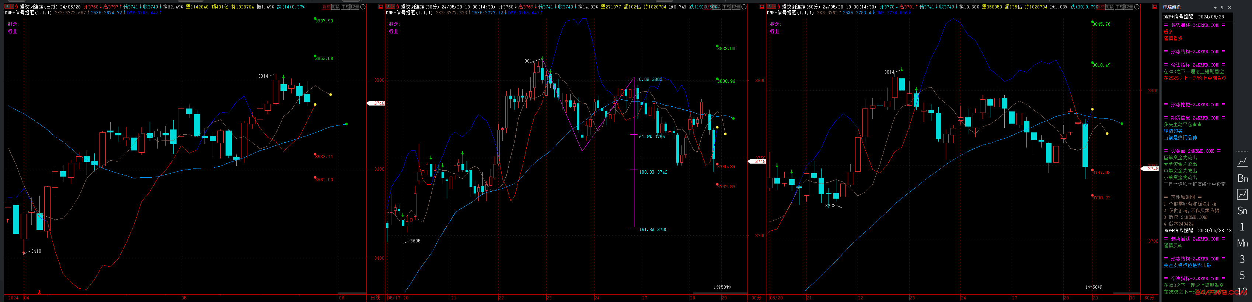The height and width of the screenshot is (302, 1252).
Task: Click 3853.68 target level on the daily chart
Action: pyautogui.click(x=324, y=58)
